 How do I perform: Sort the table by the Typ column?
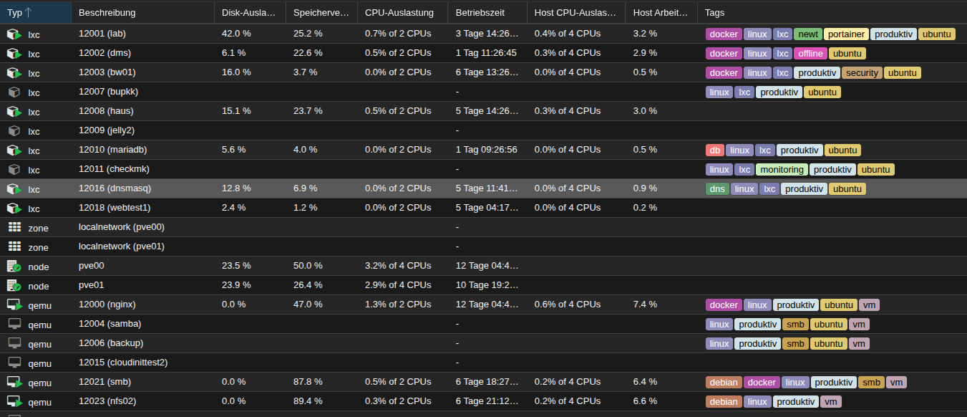click(x=21, y=12)
